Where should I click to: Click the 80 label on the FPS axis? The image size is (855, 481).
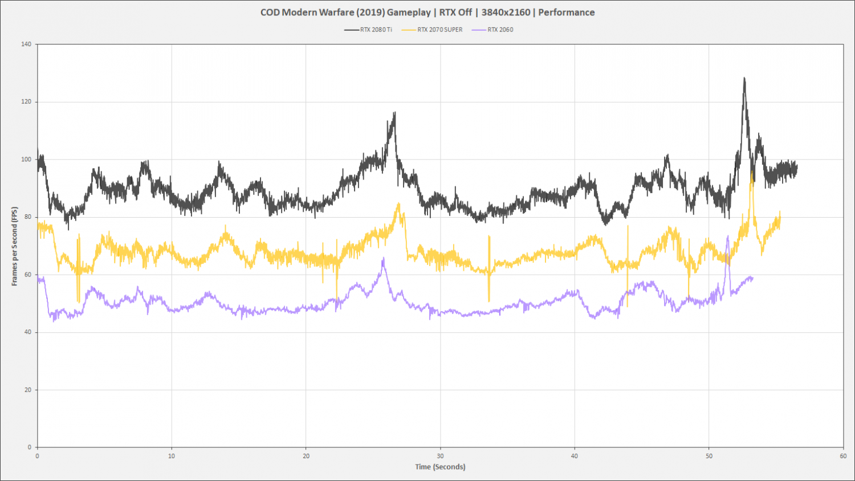(28, 217)
